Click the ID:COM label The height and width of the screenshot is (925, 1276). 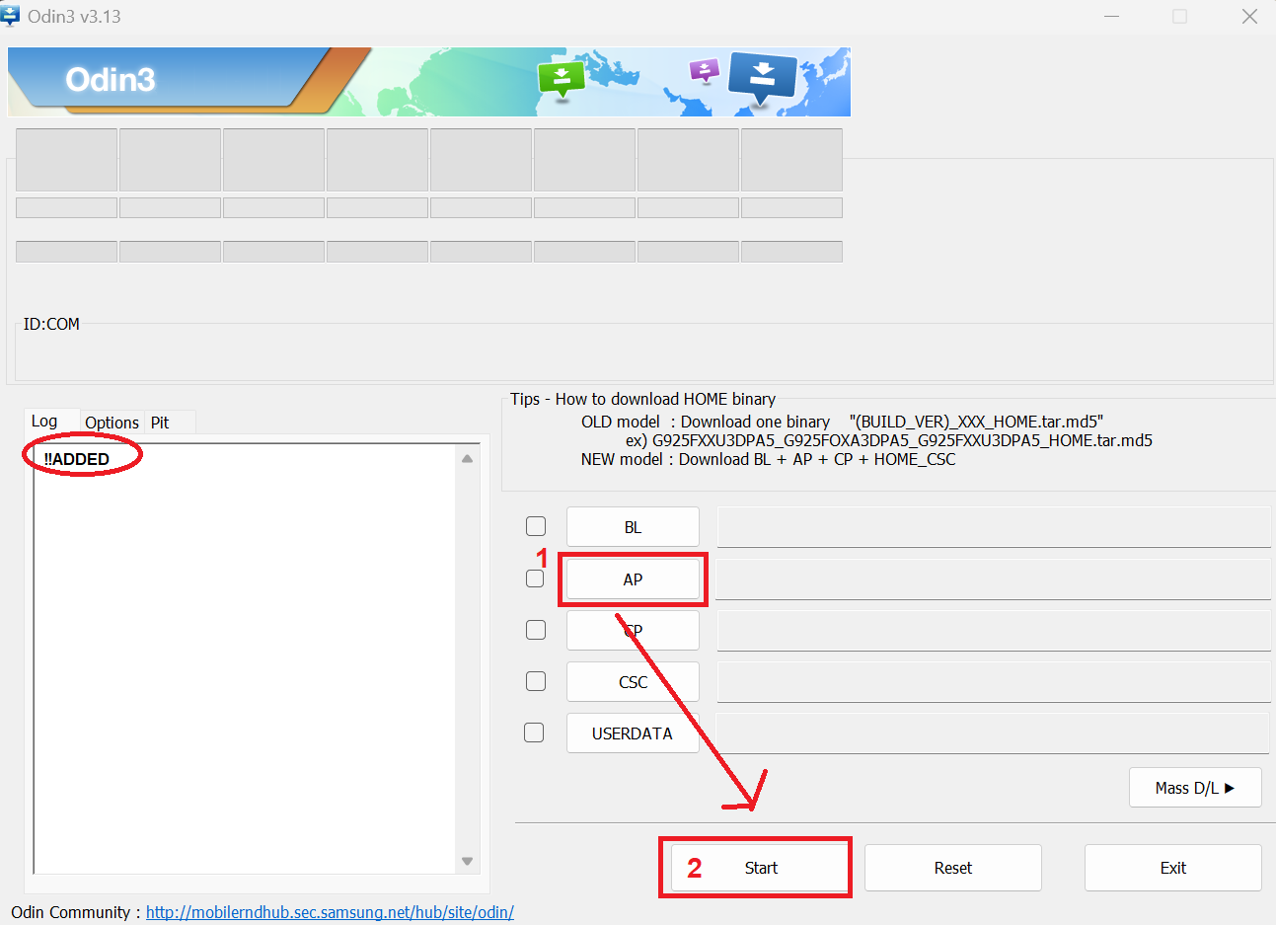[51, 324]
